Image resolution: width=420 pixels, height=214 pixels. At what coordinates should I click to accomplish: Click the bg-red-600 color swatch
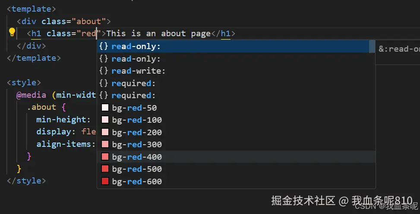click(105, 181)
